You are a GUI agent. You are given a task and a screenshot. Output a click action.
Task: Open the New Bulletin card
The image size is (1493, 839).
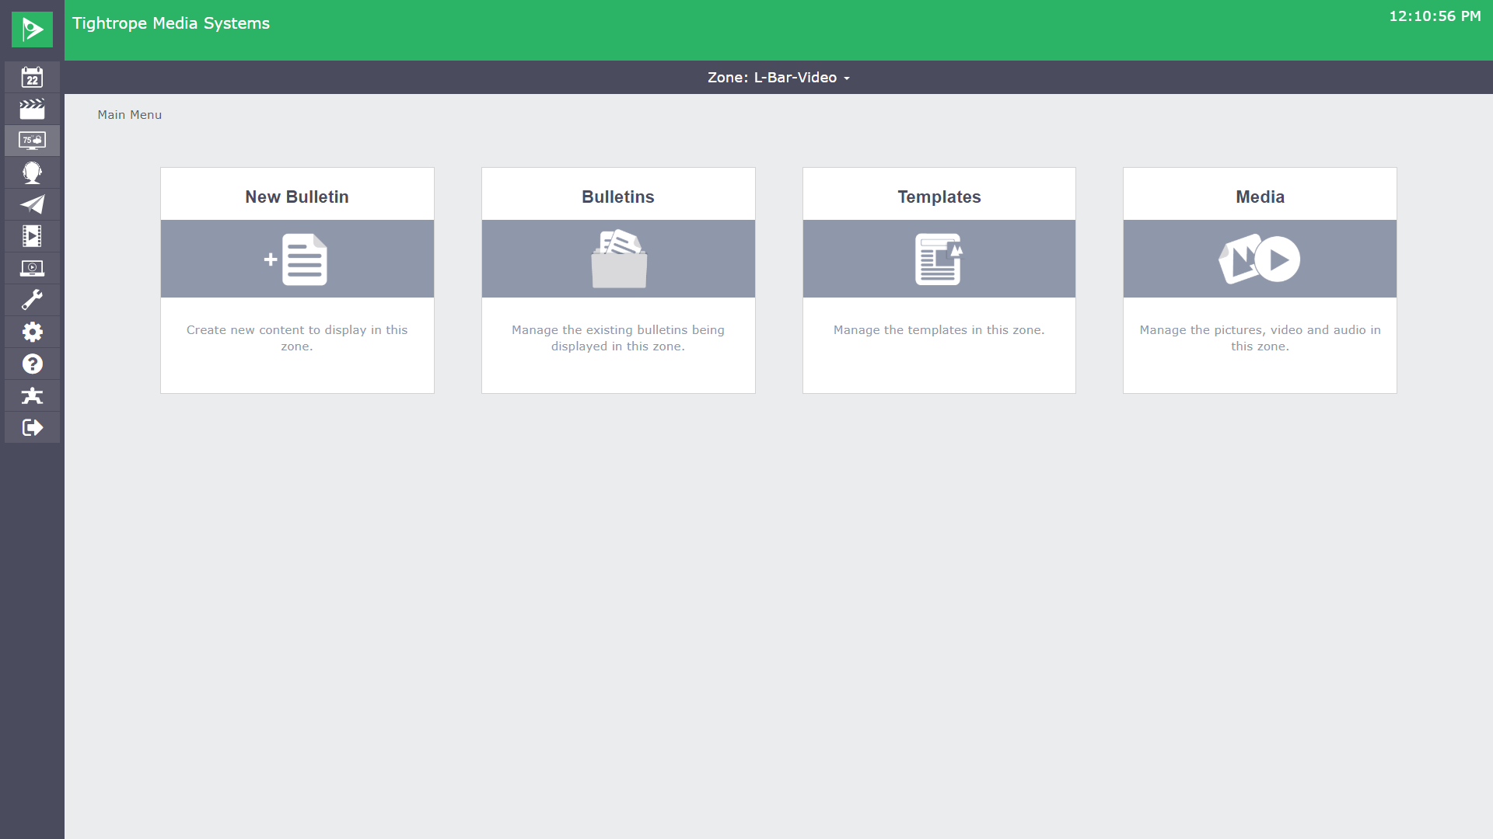297,280
